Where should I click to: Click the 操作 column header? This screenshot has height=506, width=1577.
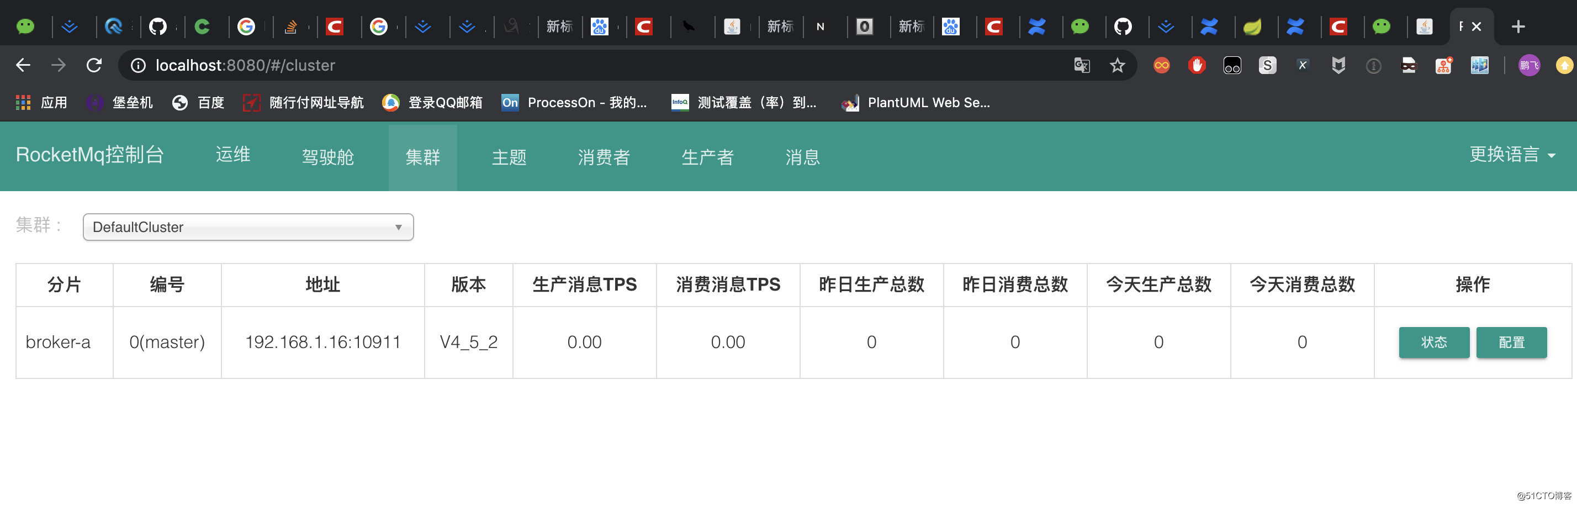pos(1472,285)
